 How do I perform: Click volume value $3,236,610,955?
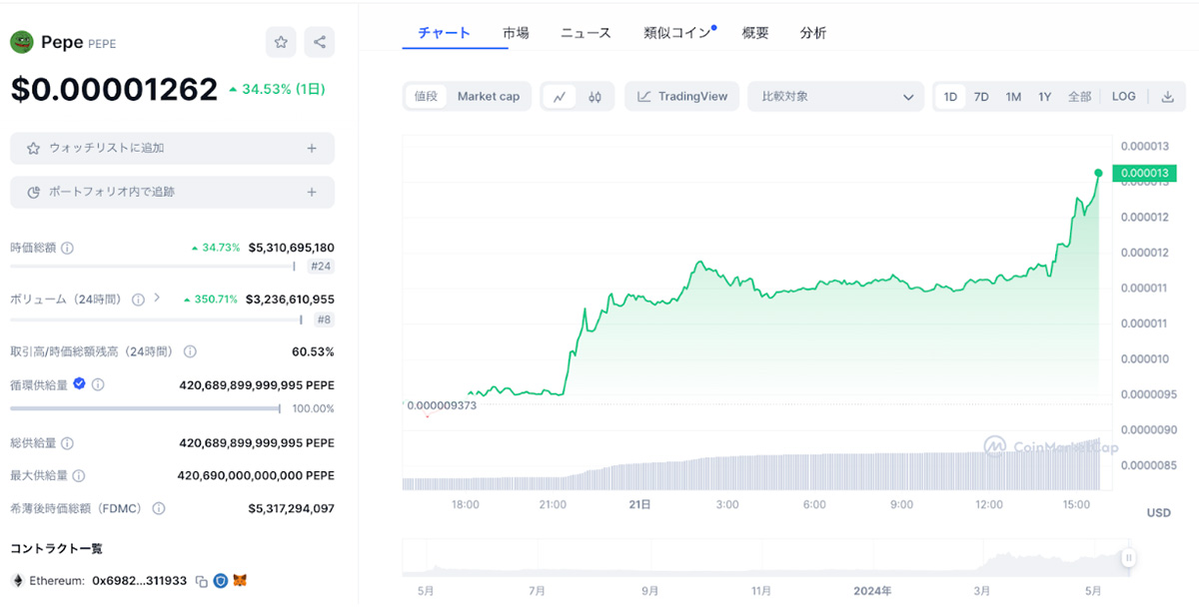point(290,299)
